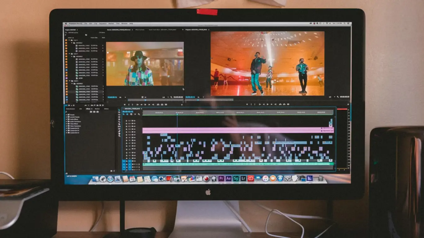The height and width of the screenshot is (238, 424).
Task: Toggle eye visibility for track V9
Action: coord(134,138)
